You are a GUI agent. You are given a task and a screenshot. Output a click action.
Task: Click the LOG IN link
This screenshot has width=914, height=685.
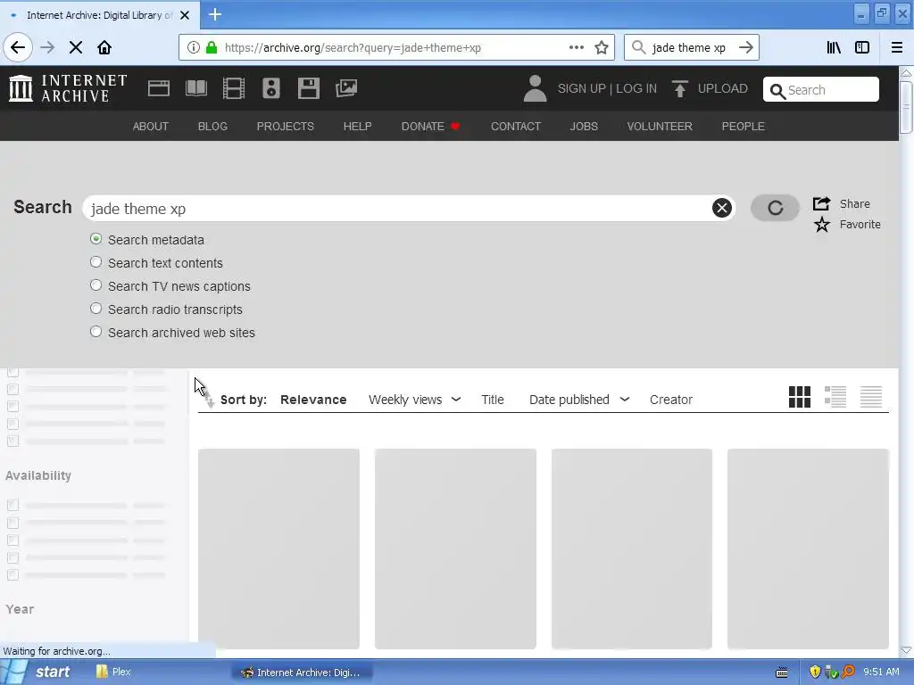(636, 88)
